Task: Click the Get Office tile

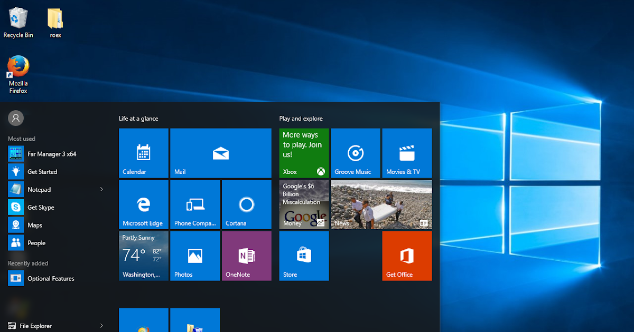Action: 407,256
